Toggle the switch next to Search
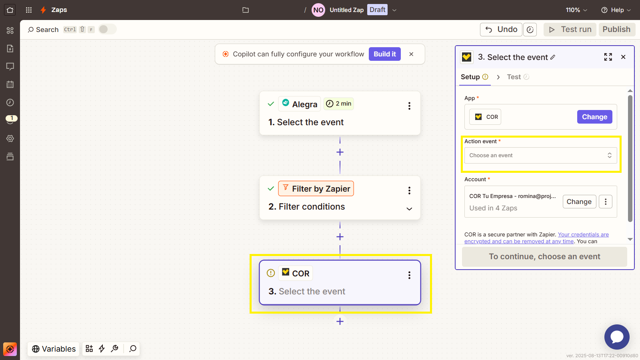 click(107, 29)
